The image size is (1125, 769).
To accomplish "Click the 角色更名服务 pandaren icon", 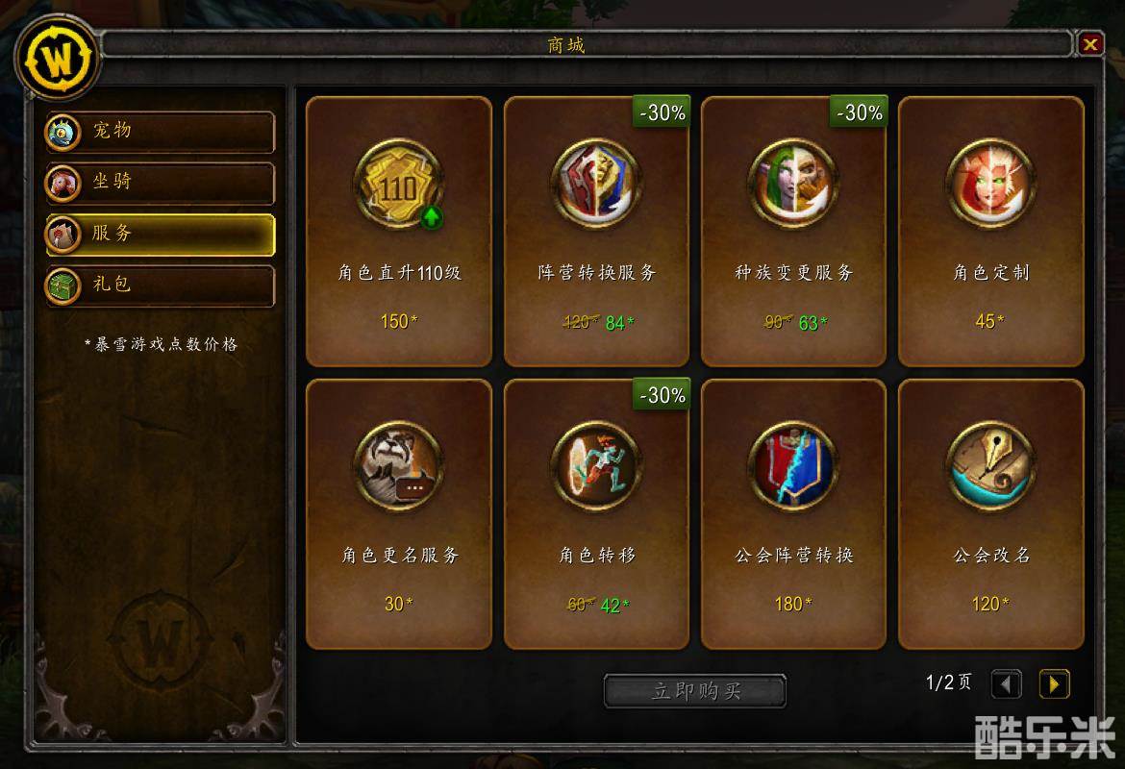I will click(x=399, y=466).
